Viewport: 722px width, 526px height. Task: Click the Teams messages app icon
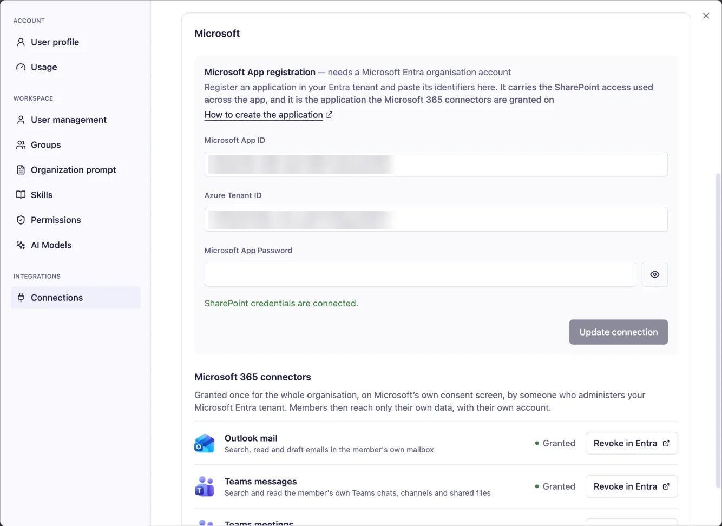[204, 486]
